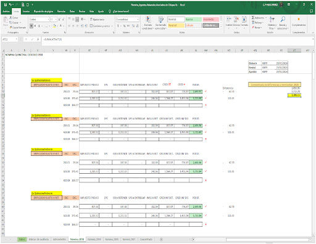Viewport: 316px width, 244px height.
Task: Switch to the Insertar ribbon tab
Action: [x=26, y=11]
